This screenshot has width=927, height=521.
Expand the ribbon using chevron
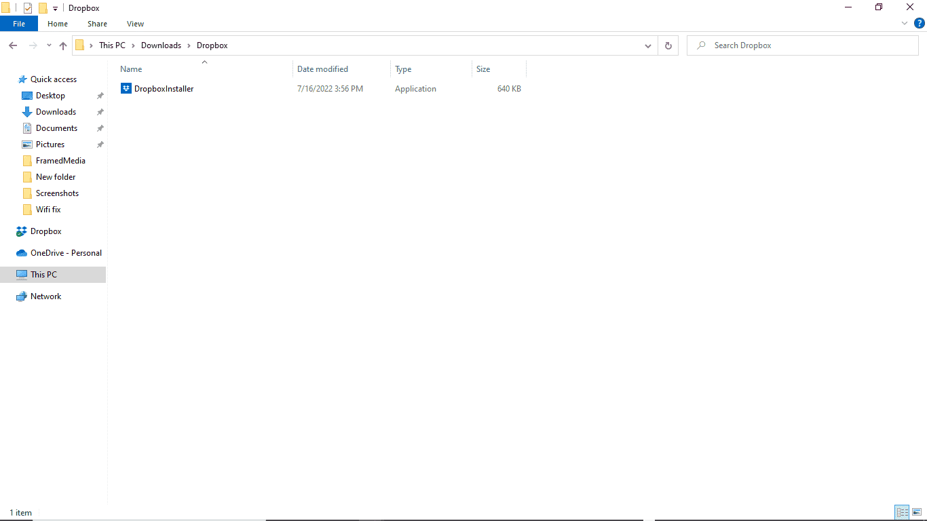click(905, 23)
